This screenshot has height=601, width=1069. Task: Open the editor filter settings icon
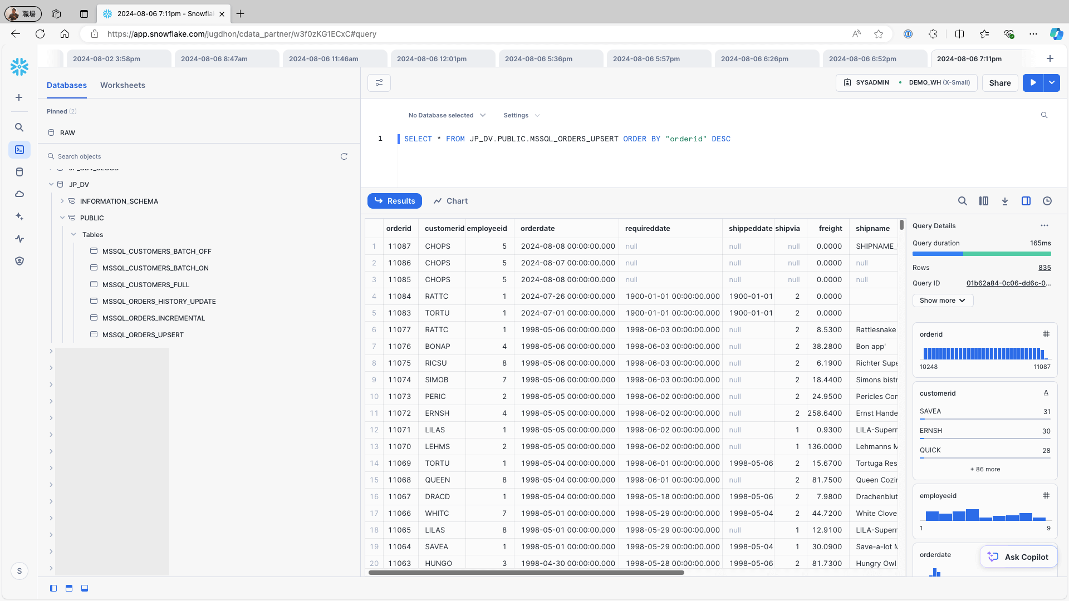coord(379,82)
